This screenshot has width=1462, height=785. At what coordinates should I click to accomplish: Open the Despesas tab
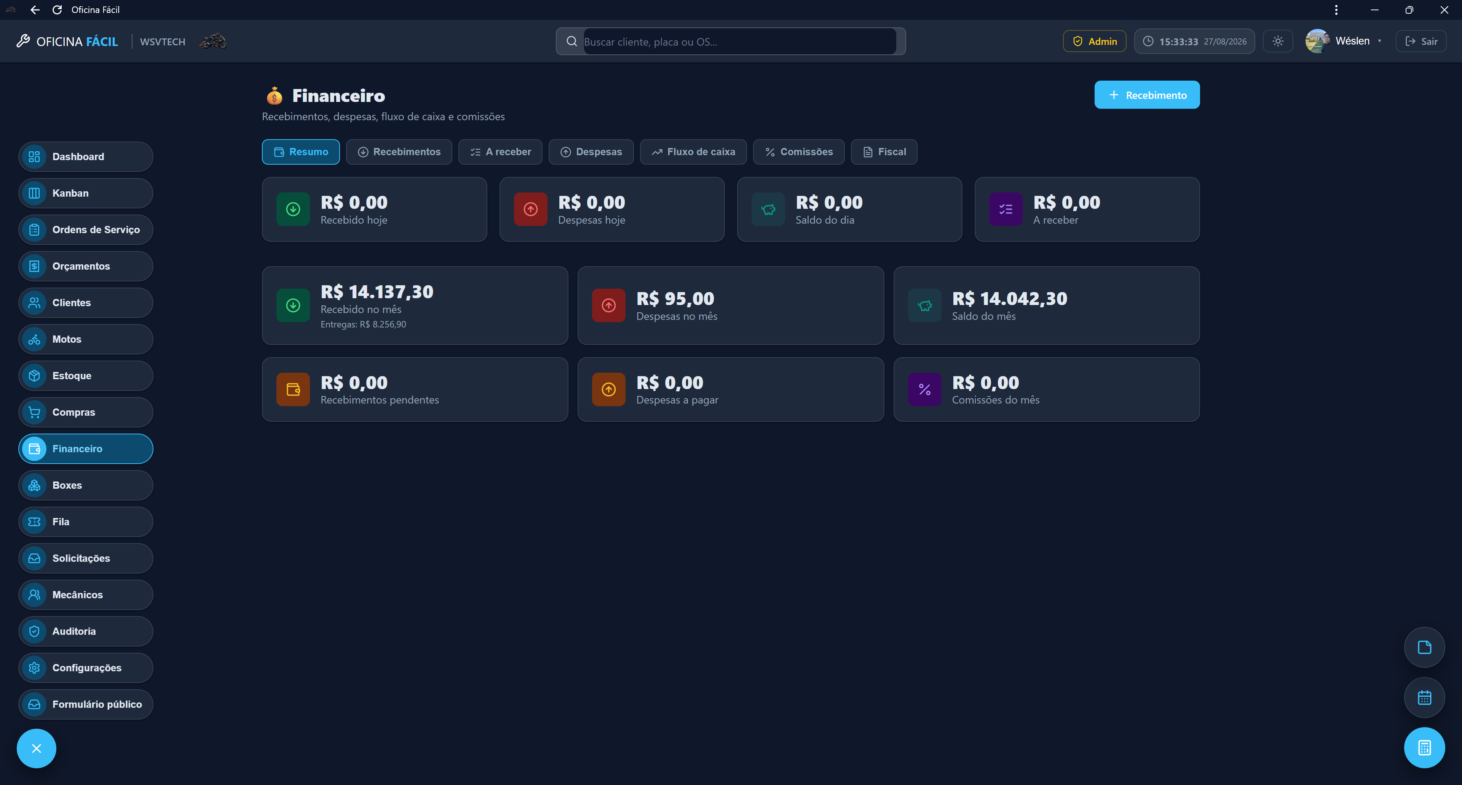591,152
